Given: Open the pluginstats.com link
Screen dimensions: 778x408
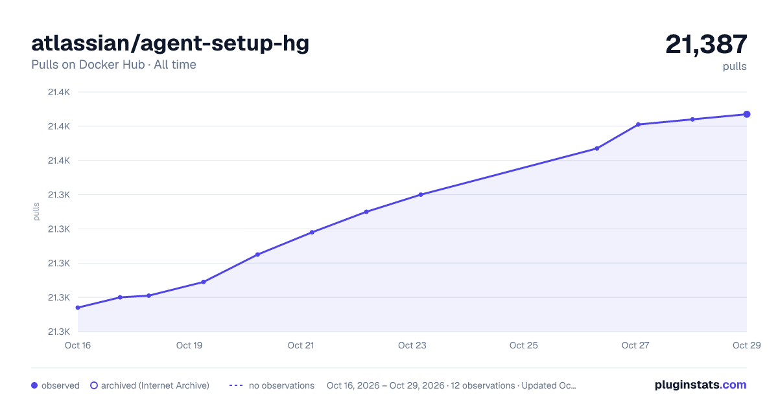Looking at the screenshot, I should click(700, 385).
